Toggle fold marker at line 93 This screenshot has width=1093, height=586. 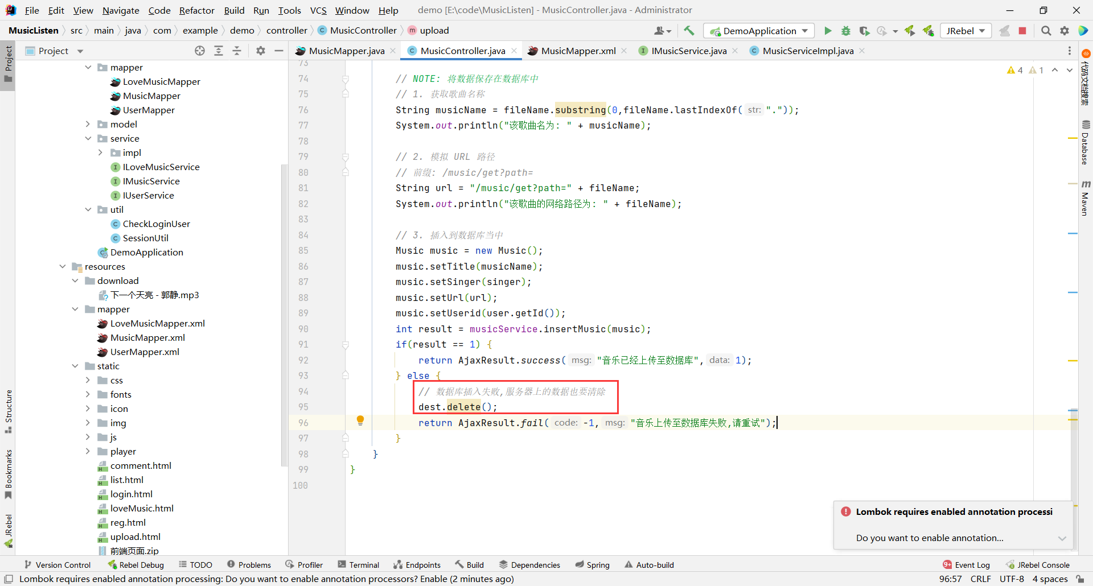tap(346, 375)
